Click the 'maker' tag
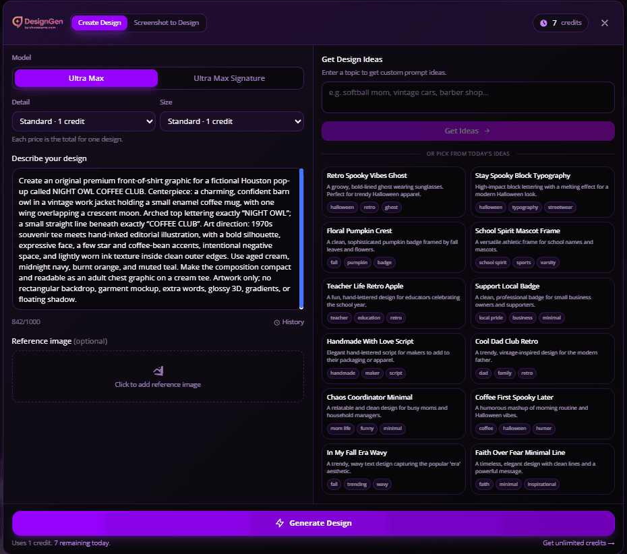 pyautogui.click(x=372, y=373)
